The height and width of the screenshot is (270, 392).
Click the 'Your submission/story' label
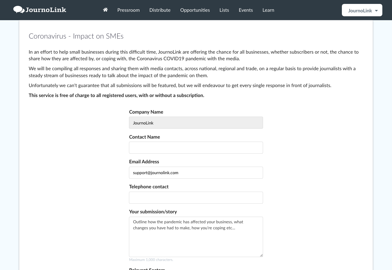[153, 212]
